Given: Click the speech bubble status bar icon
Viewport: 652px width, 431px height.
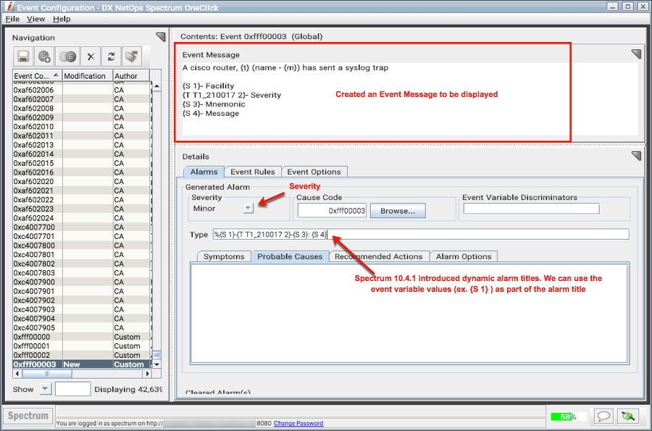Looking at the screenshot, I should click(x=603, y=416).
